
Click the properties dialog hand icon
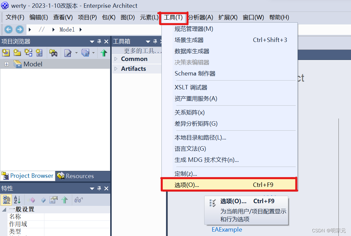coord(54,199)
